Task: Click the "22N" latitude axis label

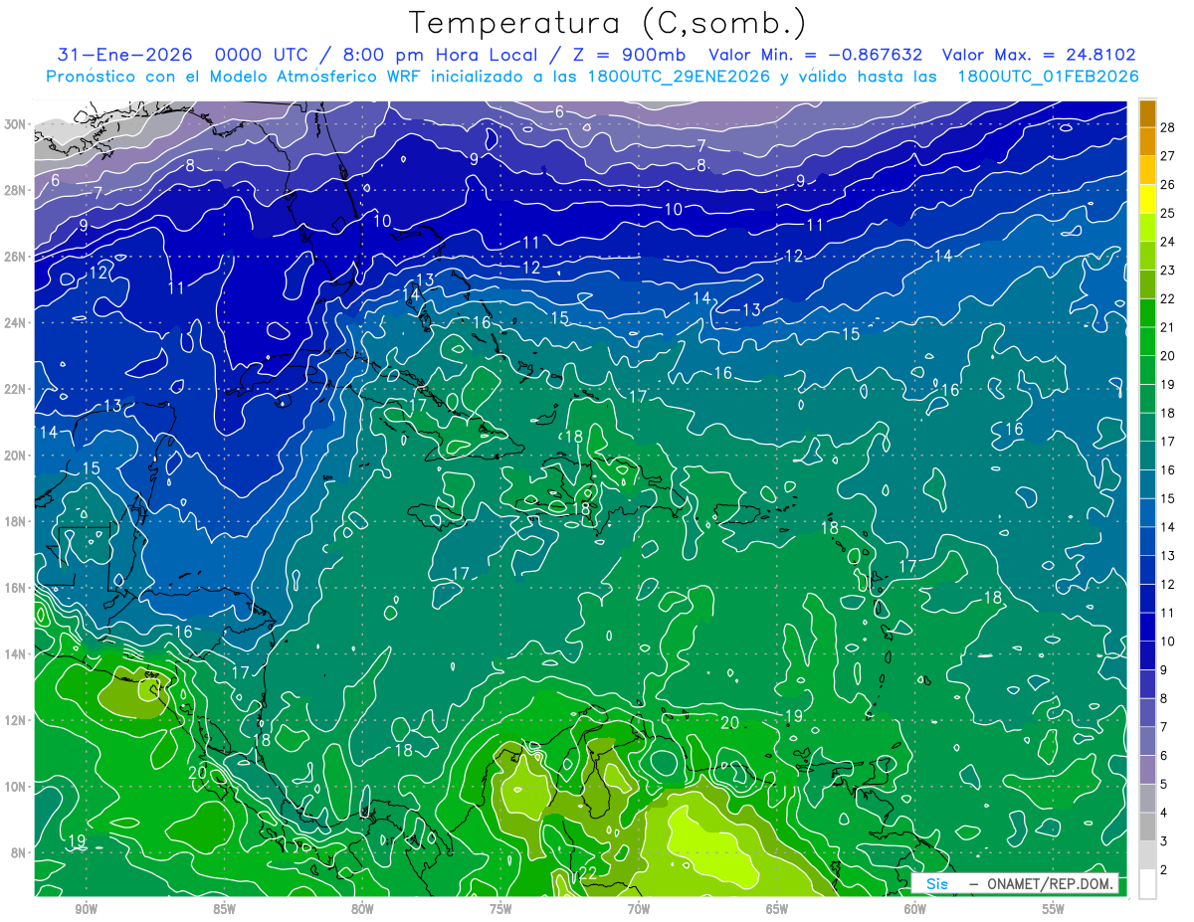Action: tap(15, 389)
